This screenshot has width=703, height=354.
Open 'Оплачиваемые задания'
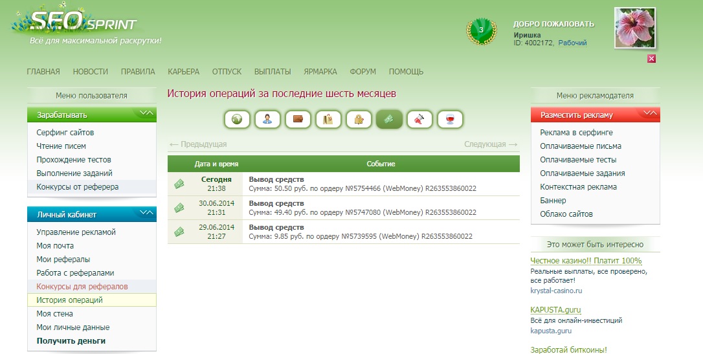click(583, 173)
